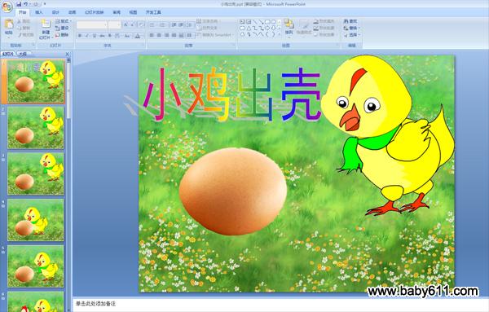
Task: Click the round Office button
Action: click(7, 7)
